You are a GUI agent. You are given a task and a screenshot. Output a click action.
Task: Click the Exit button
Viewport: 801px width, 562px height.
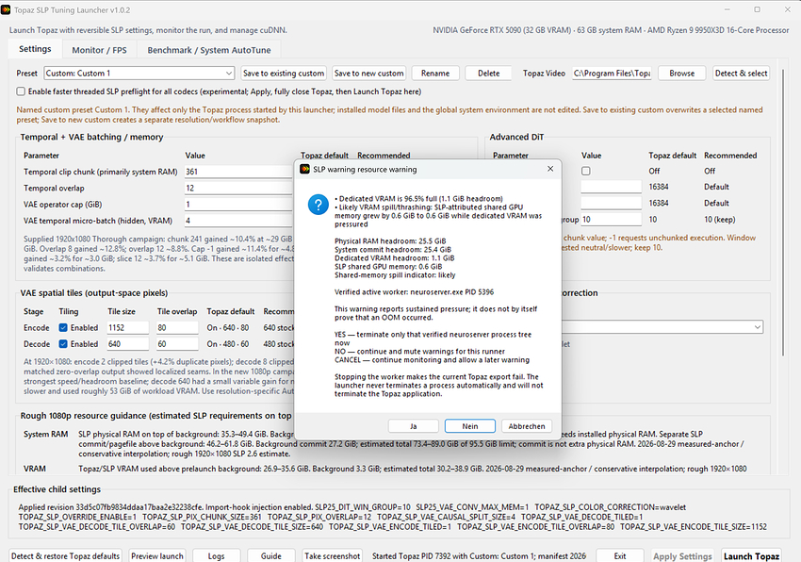pos(620,555)
